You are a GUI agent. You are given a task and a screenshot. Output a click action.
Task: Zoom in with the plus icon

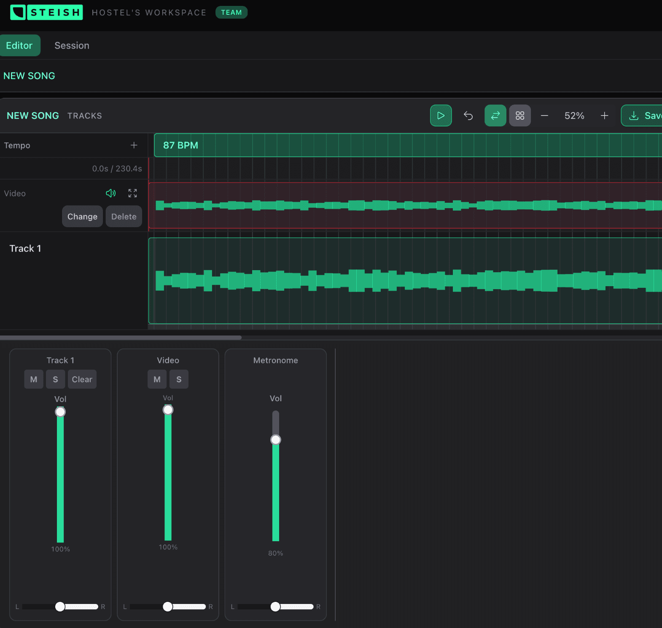tap(604, 115)
